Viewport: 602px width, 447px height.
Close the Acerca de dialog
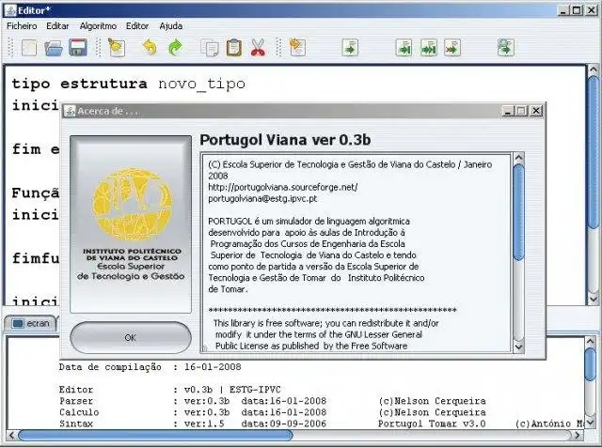click(536, 111)
